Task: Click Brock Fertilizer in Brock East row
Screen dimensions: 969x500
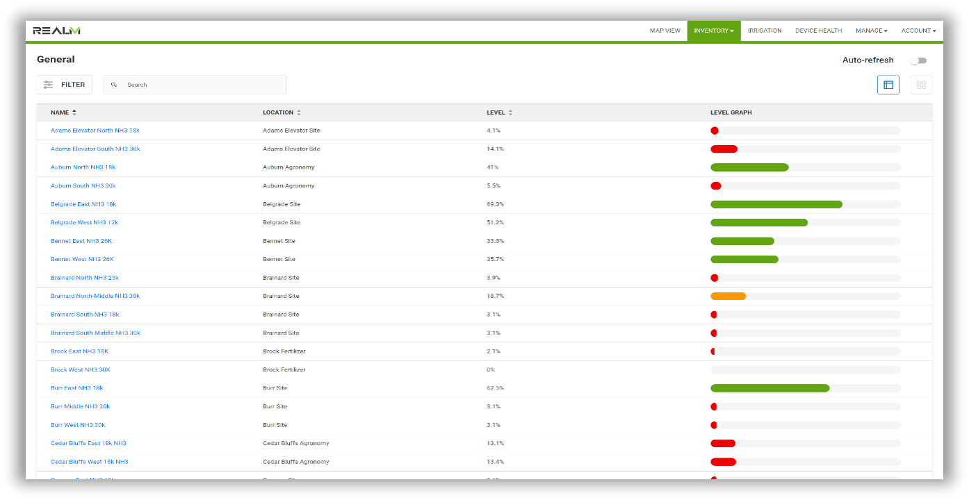Action: click(284, 351)
